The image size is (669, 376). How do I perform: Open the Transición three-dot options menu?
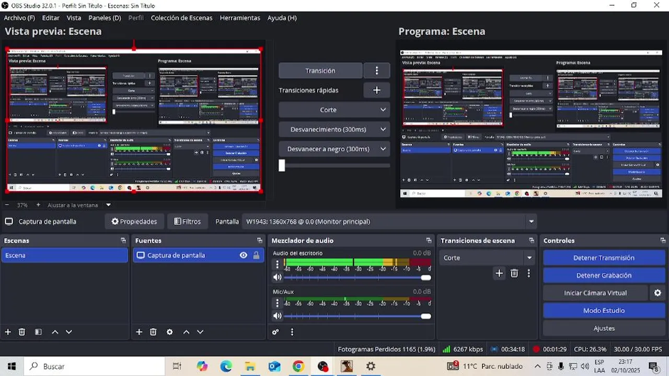[377, 70]
